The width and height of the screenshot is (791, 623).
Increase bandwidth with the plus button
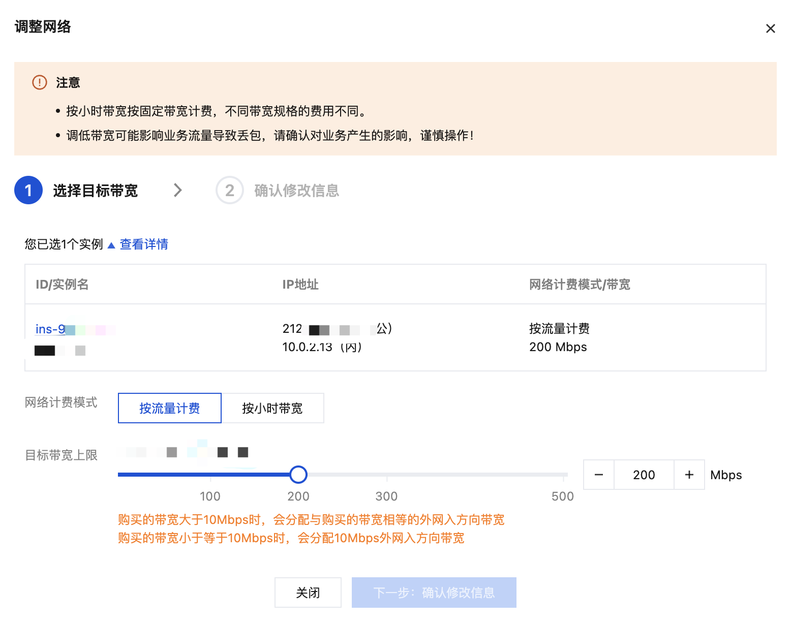tap(689, 475)
